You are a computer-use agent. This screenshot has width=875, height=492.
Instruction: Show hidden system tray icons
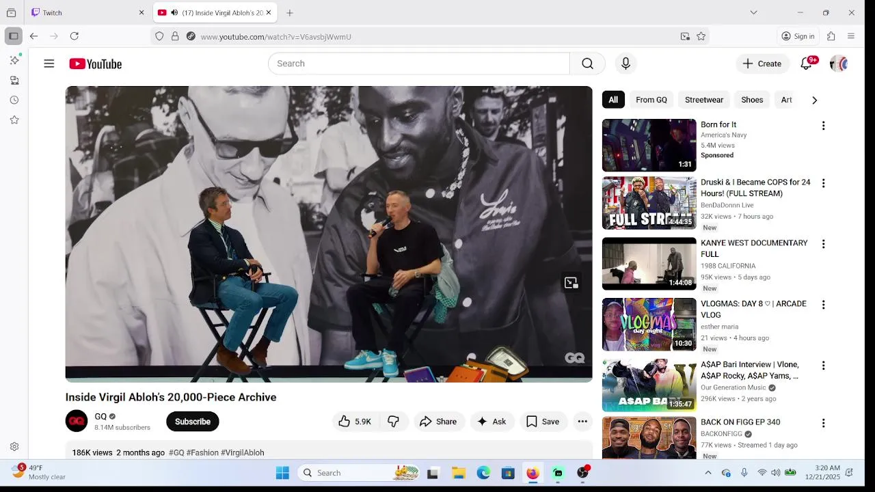point(708,473)
